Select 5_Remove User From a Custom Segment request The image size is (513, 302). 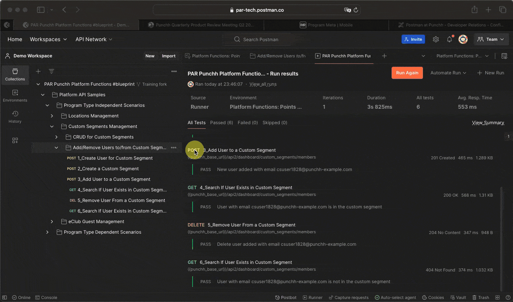tap(117, 200)
